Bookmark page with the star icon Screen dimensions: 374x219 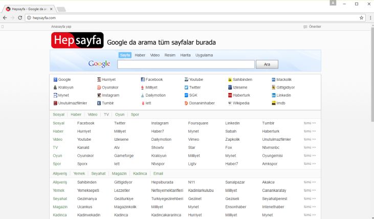361,18
